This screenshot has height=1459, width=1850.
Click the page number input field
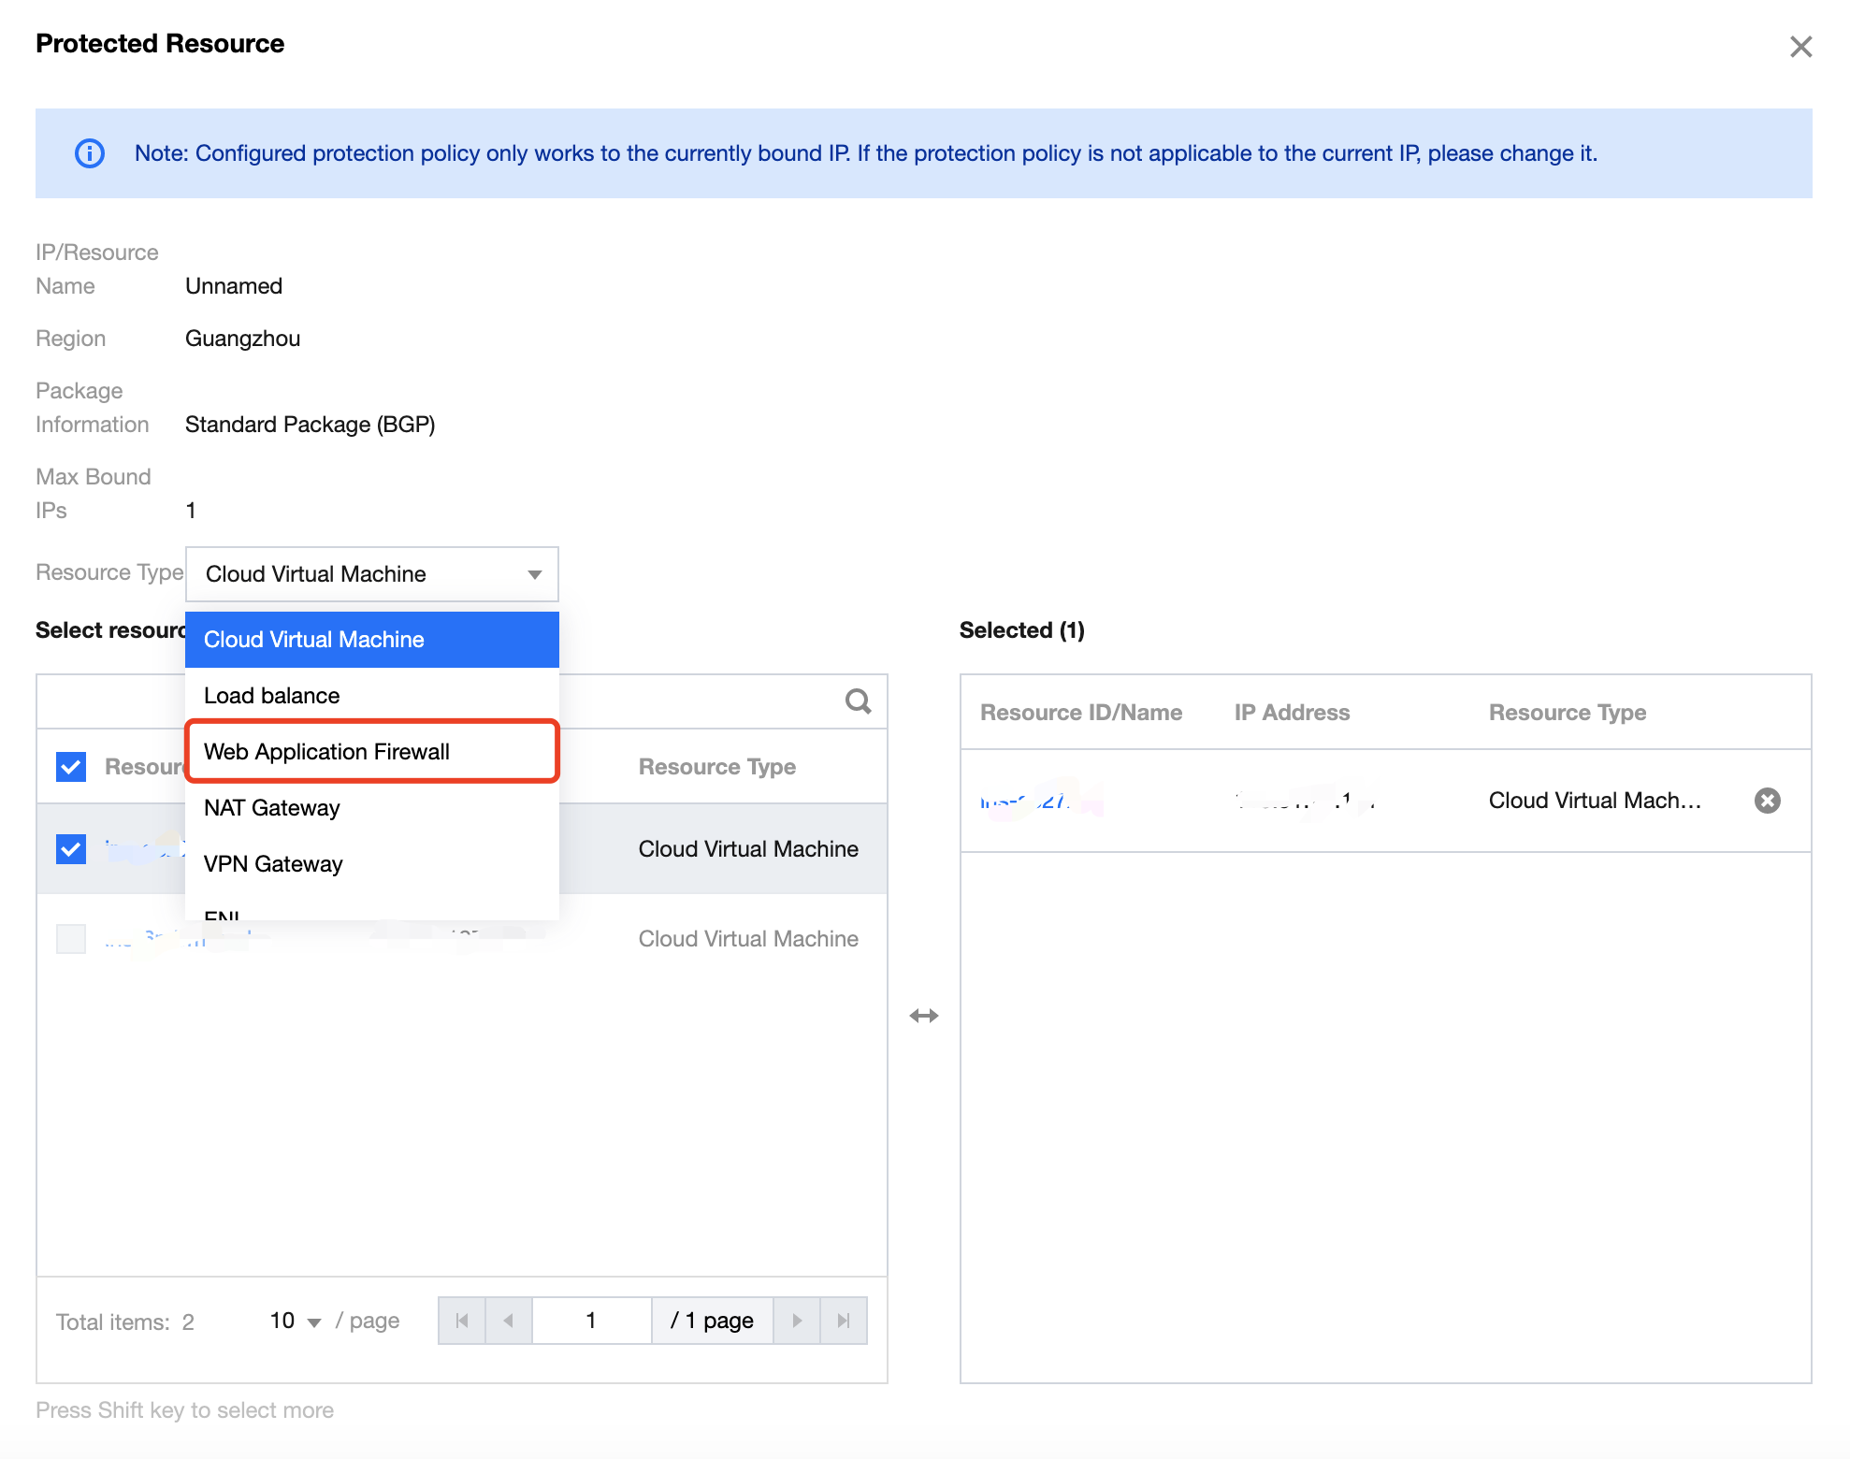click(x=591, y=1321)
